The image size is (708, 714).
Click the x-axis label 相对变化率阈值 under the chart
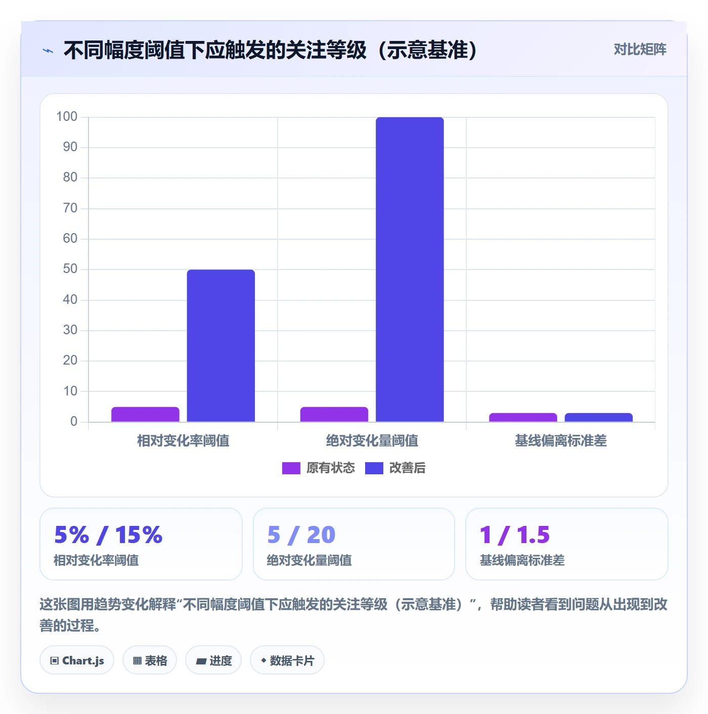183,441
